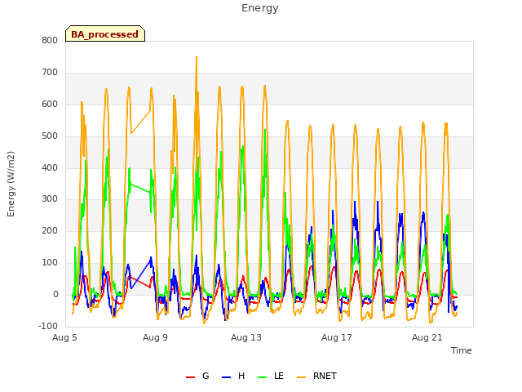Screen dimensions: 522x392
Task: Click the Aug 5 x-axis tick label
Action: click(x=64, y=337)
